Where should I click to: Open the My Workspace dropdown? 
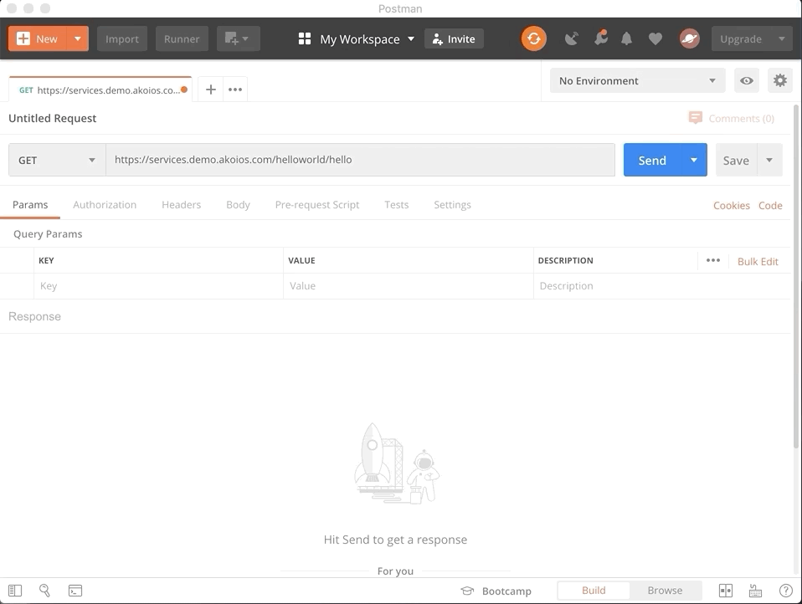tap(366, 38)
